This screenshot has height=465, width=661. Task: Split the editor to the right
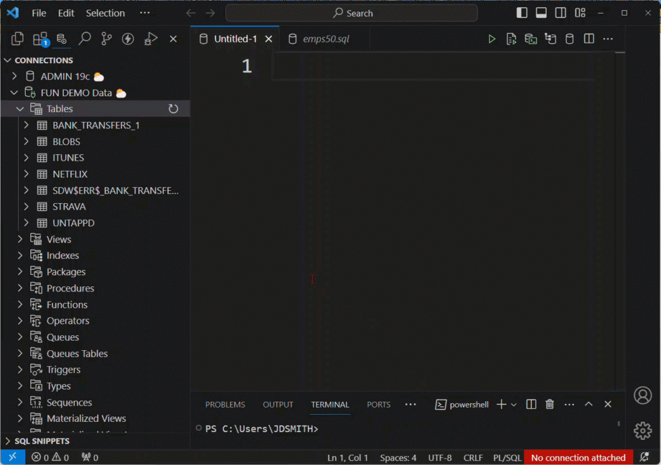(x=589, y=39)
